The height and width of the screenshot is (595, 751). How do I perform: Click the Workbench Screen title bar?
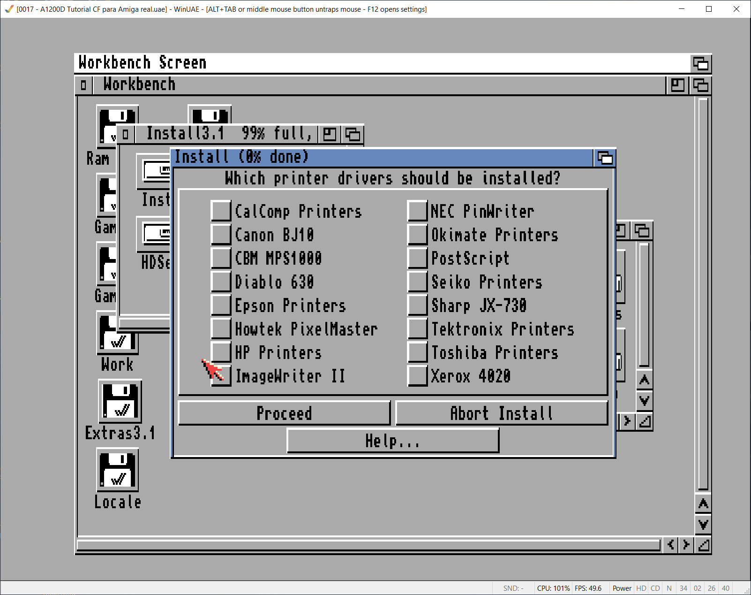383,63
